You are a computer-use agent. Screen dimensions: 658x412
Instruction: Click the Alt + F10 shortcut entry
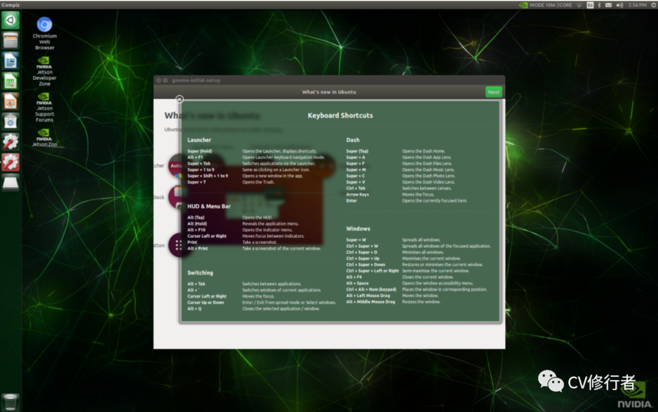[x=196, y=230]
